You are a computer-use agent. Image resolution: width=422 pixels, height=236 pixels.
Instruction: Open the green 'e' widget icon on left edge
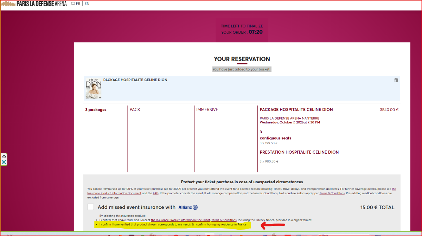pos(4,162)
